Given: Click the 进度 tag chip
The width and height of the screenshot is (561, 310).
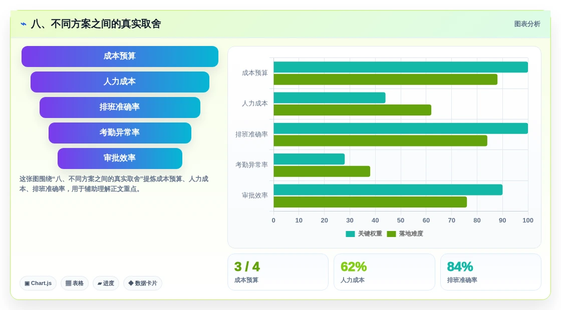Looking at the screenshot, I should pos(106,283).
